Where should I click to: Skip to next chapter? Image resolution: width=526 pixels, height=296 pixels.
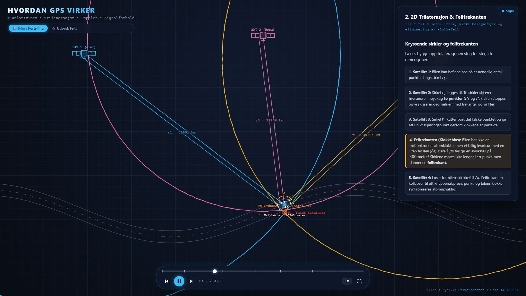pyautogui.click(x=192, y=281)
